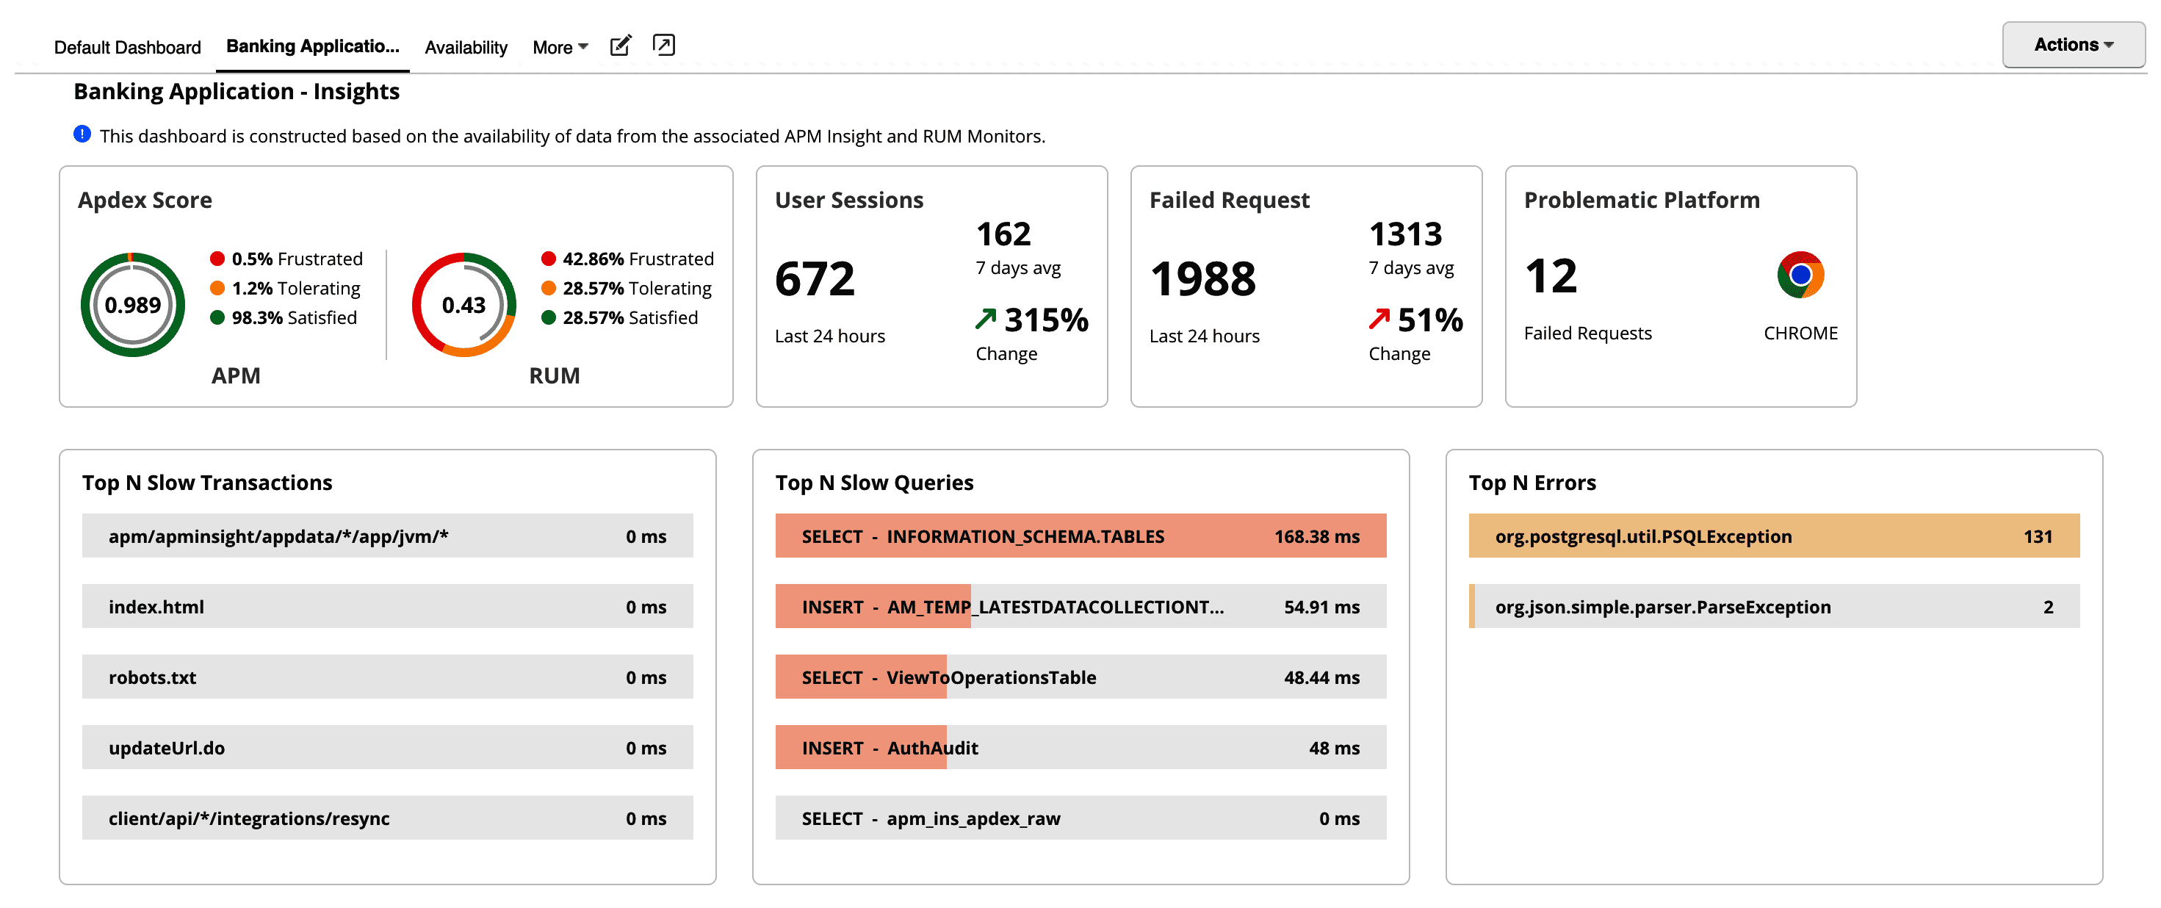The height and width of the screenshot is (908, 2161).
Task: Click the Chrome browser icon
Action: point(1800,275)
